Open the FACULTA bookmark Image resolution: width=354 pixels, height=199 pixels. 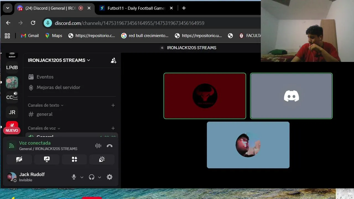pyautogui.click(x=250, y=36)
